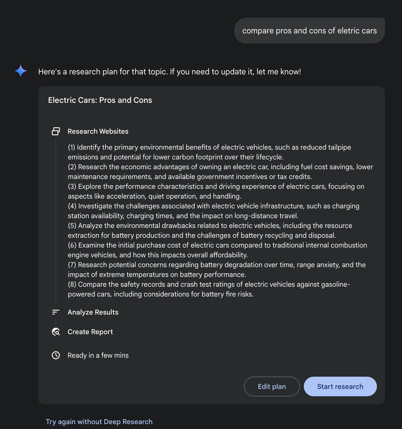402x429 pixels.
Task: Click research step 6 about initial purchase cost
Action: point(218,250)
